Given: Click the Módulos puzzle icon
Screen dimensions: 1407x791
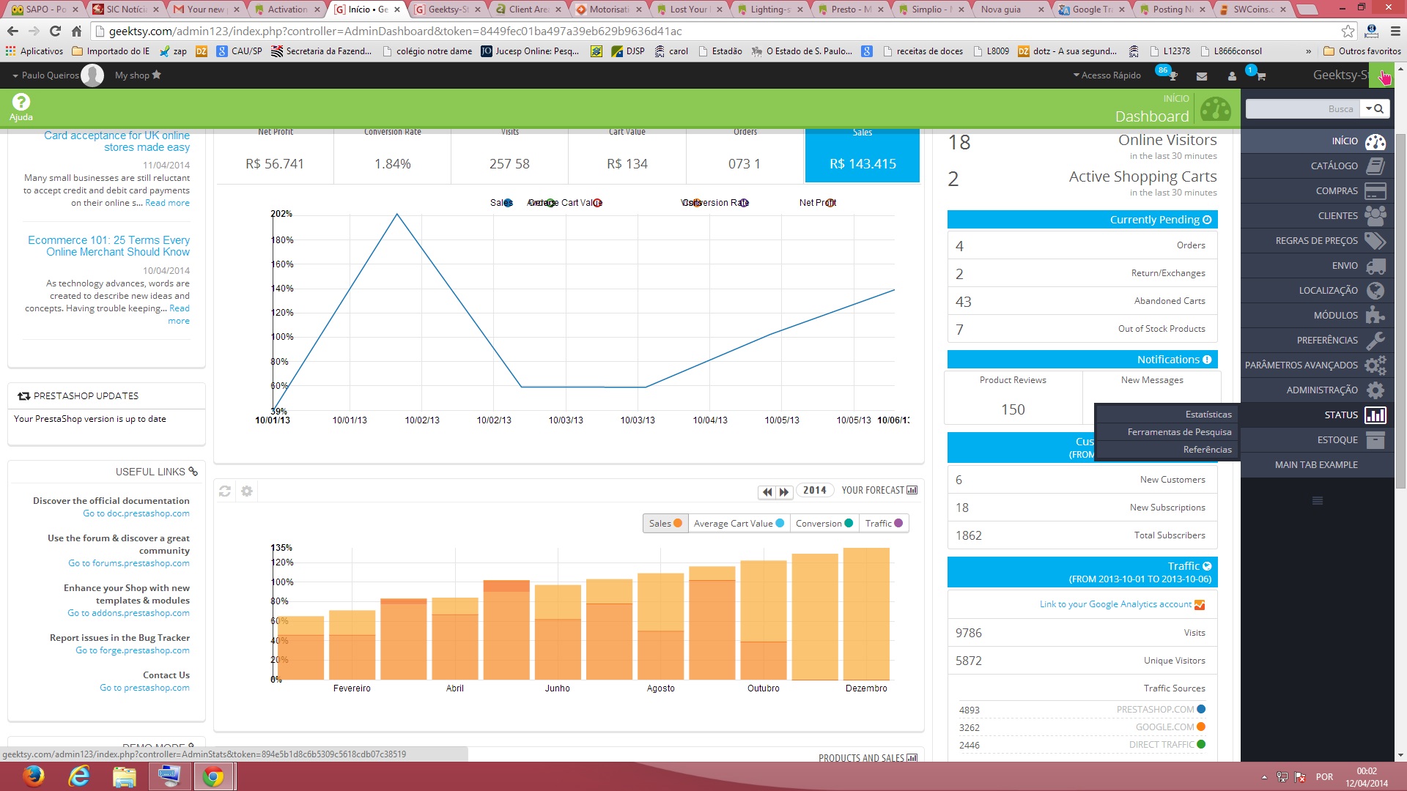Looking at the screenshot, I should [1375, 316].
